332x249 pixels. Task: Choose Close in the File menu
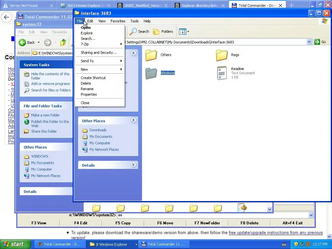100,103
